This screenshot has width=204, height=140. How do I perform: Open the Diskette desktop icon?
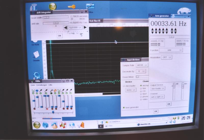click(x=36, y=55)
